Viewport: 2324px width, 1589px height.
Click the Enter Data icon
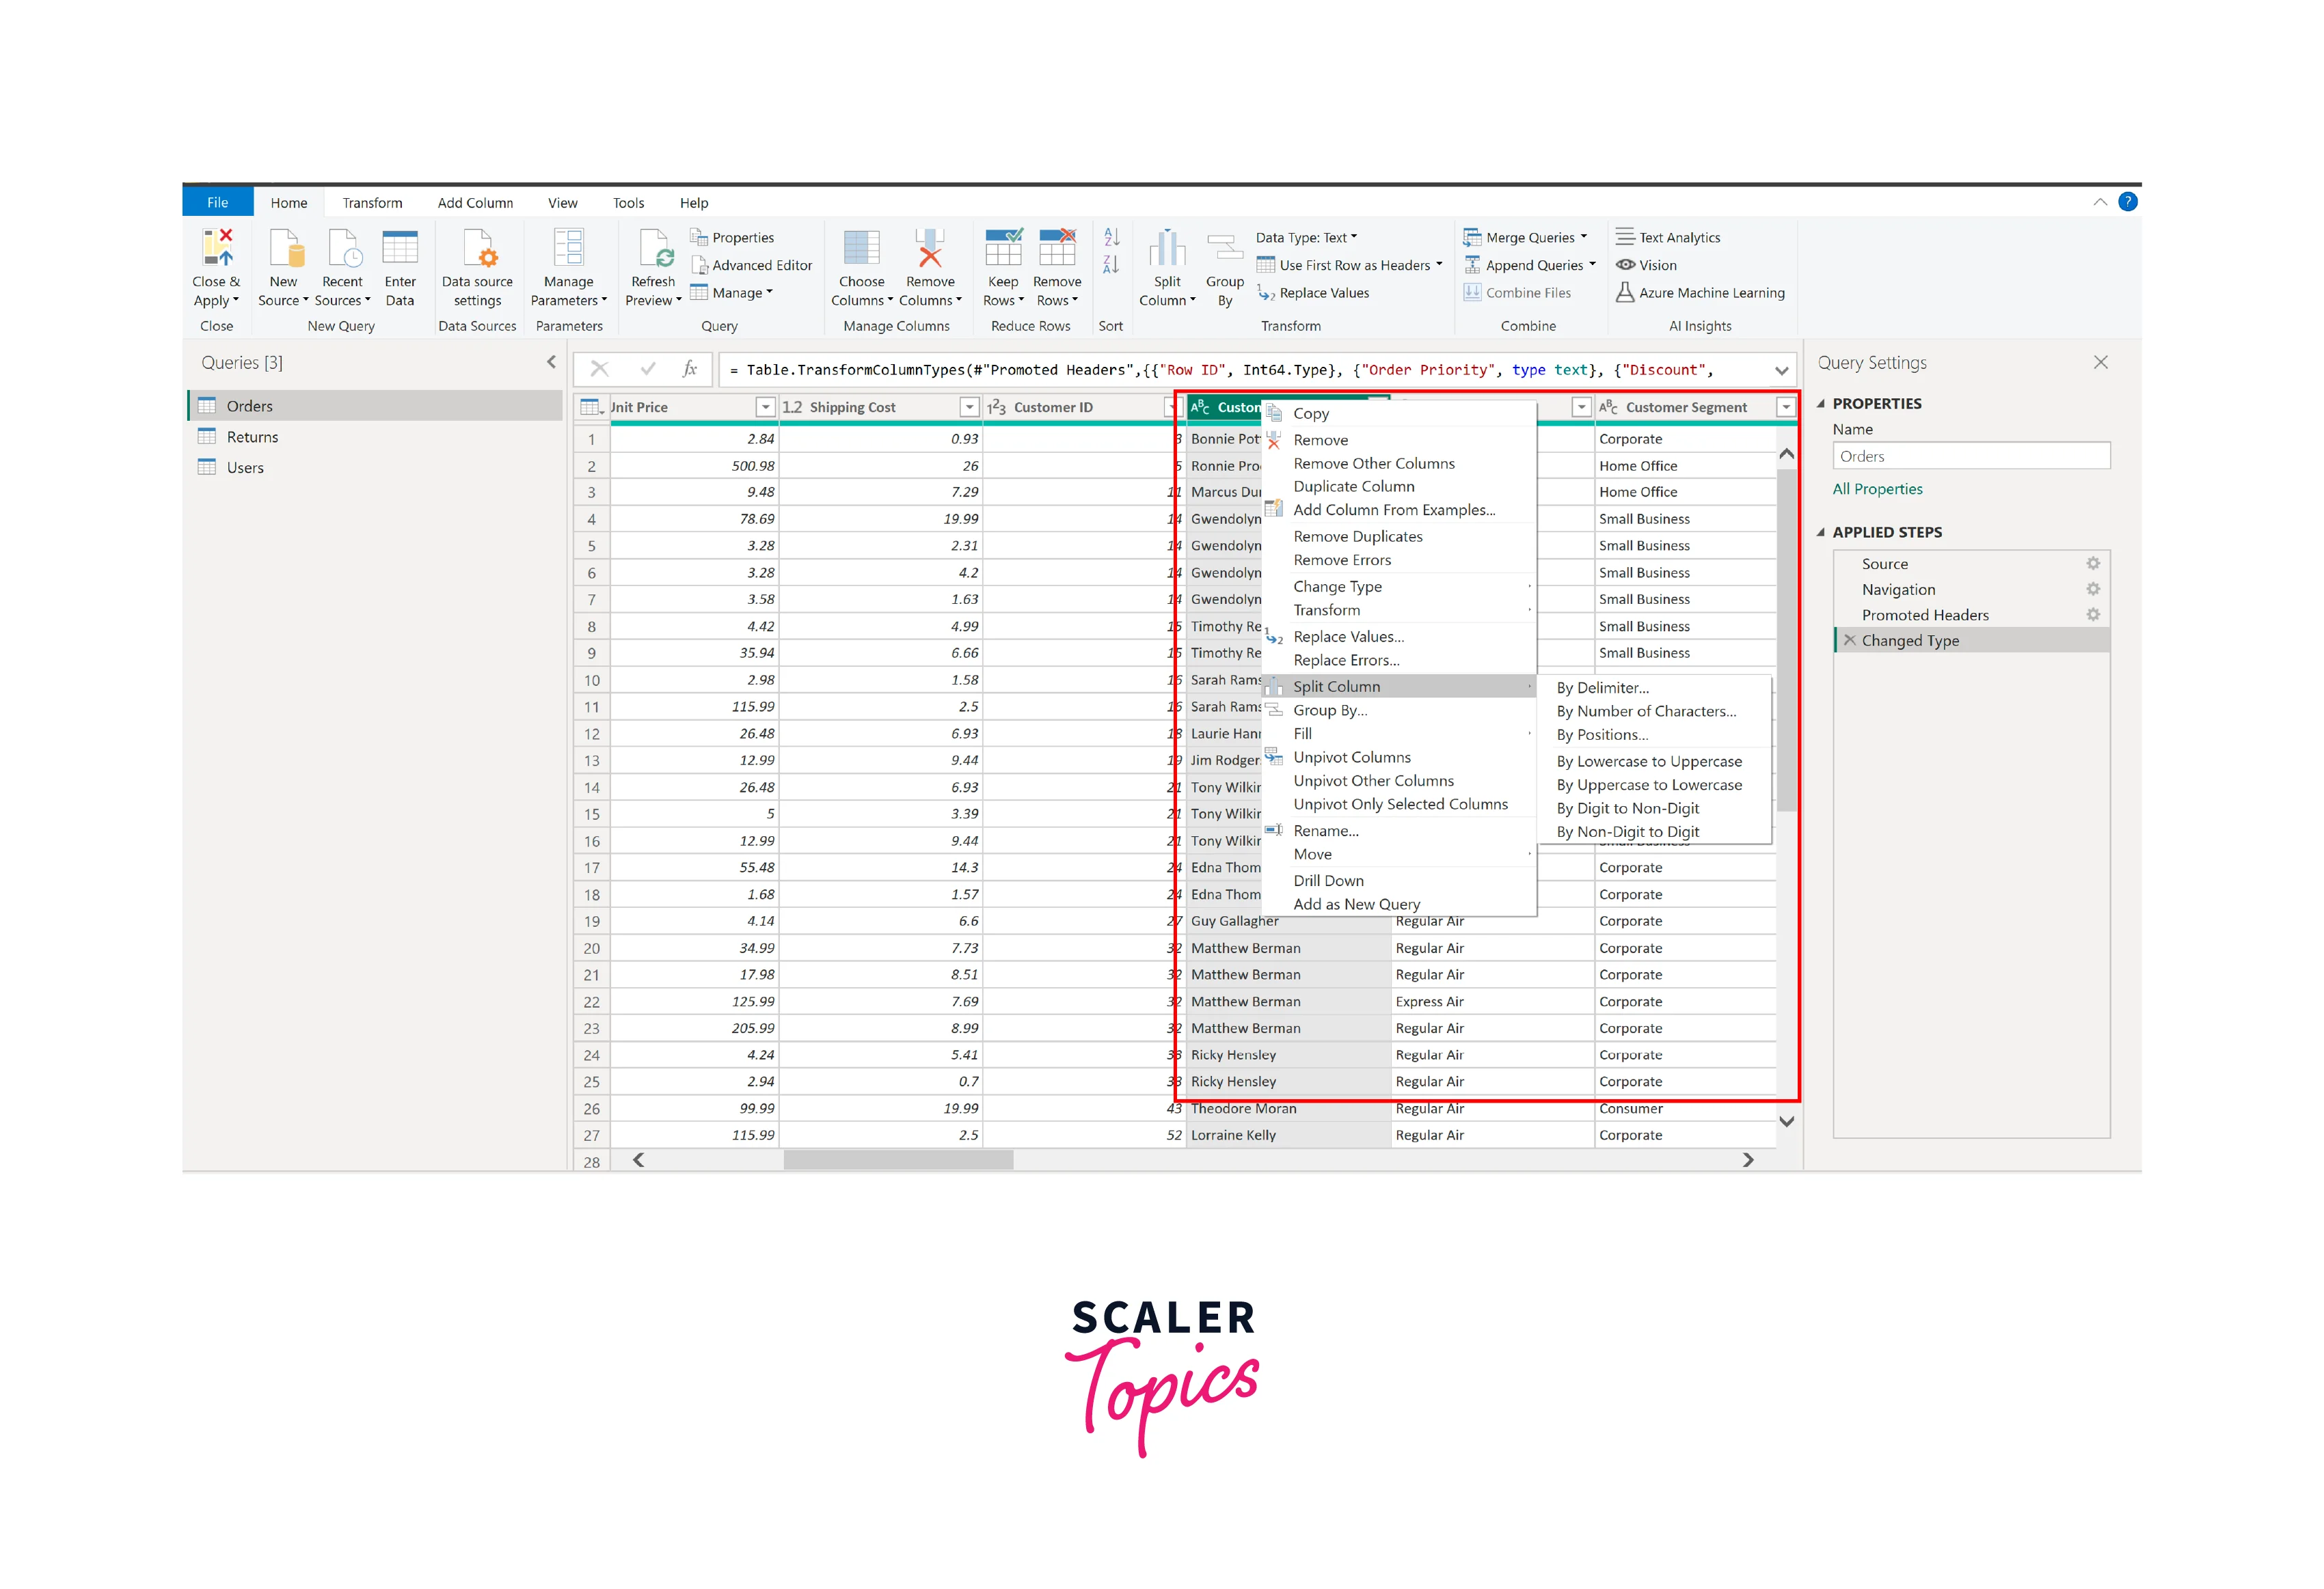400,248
